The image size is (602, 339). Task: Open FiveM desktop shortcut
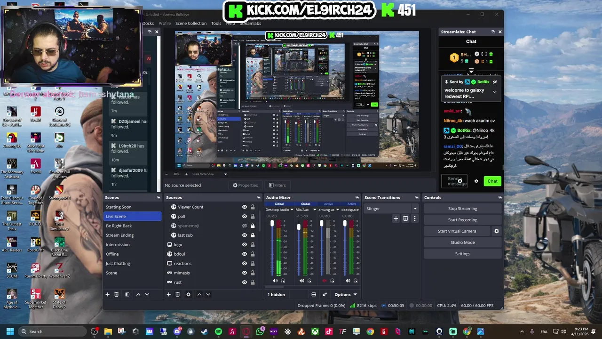(x=35, y=166)
